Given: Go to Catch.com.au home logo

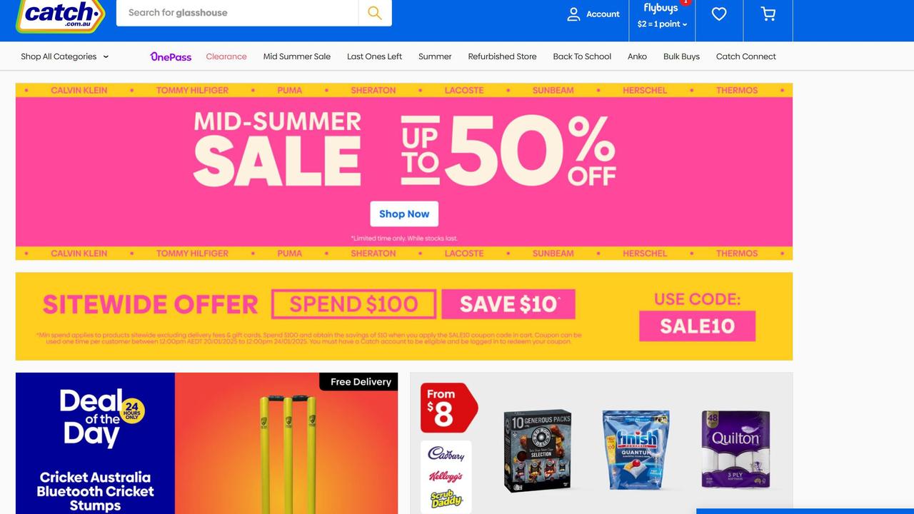Looking at the screenshot, I should click(61, 14).
